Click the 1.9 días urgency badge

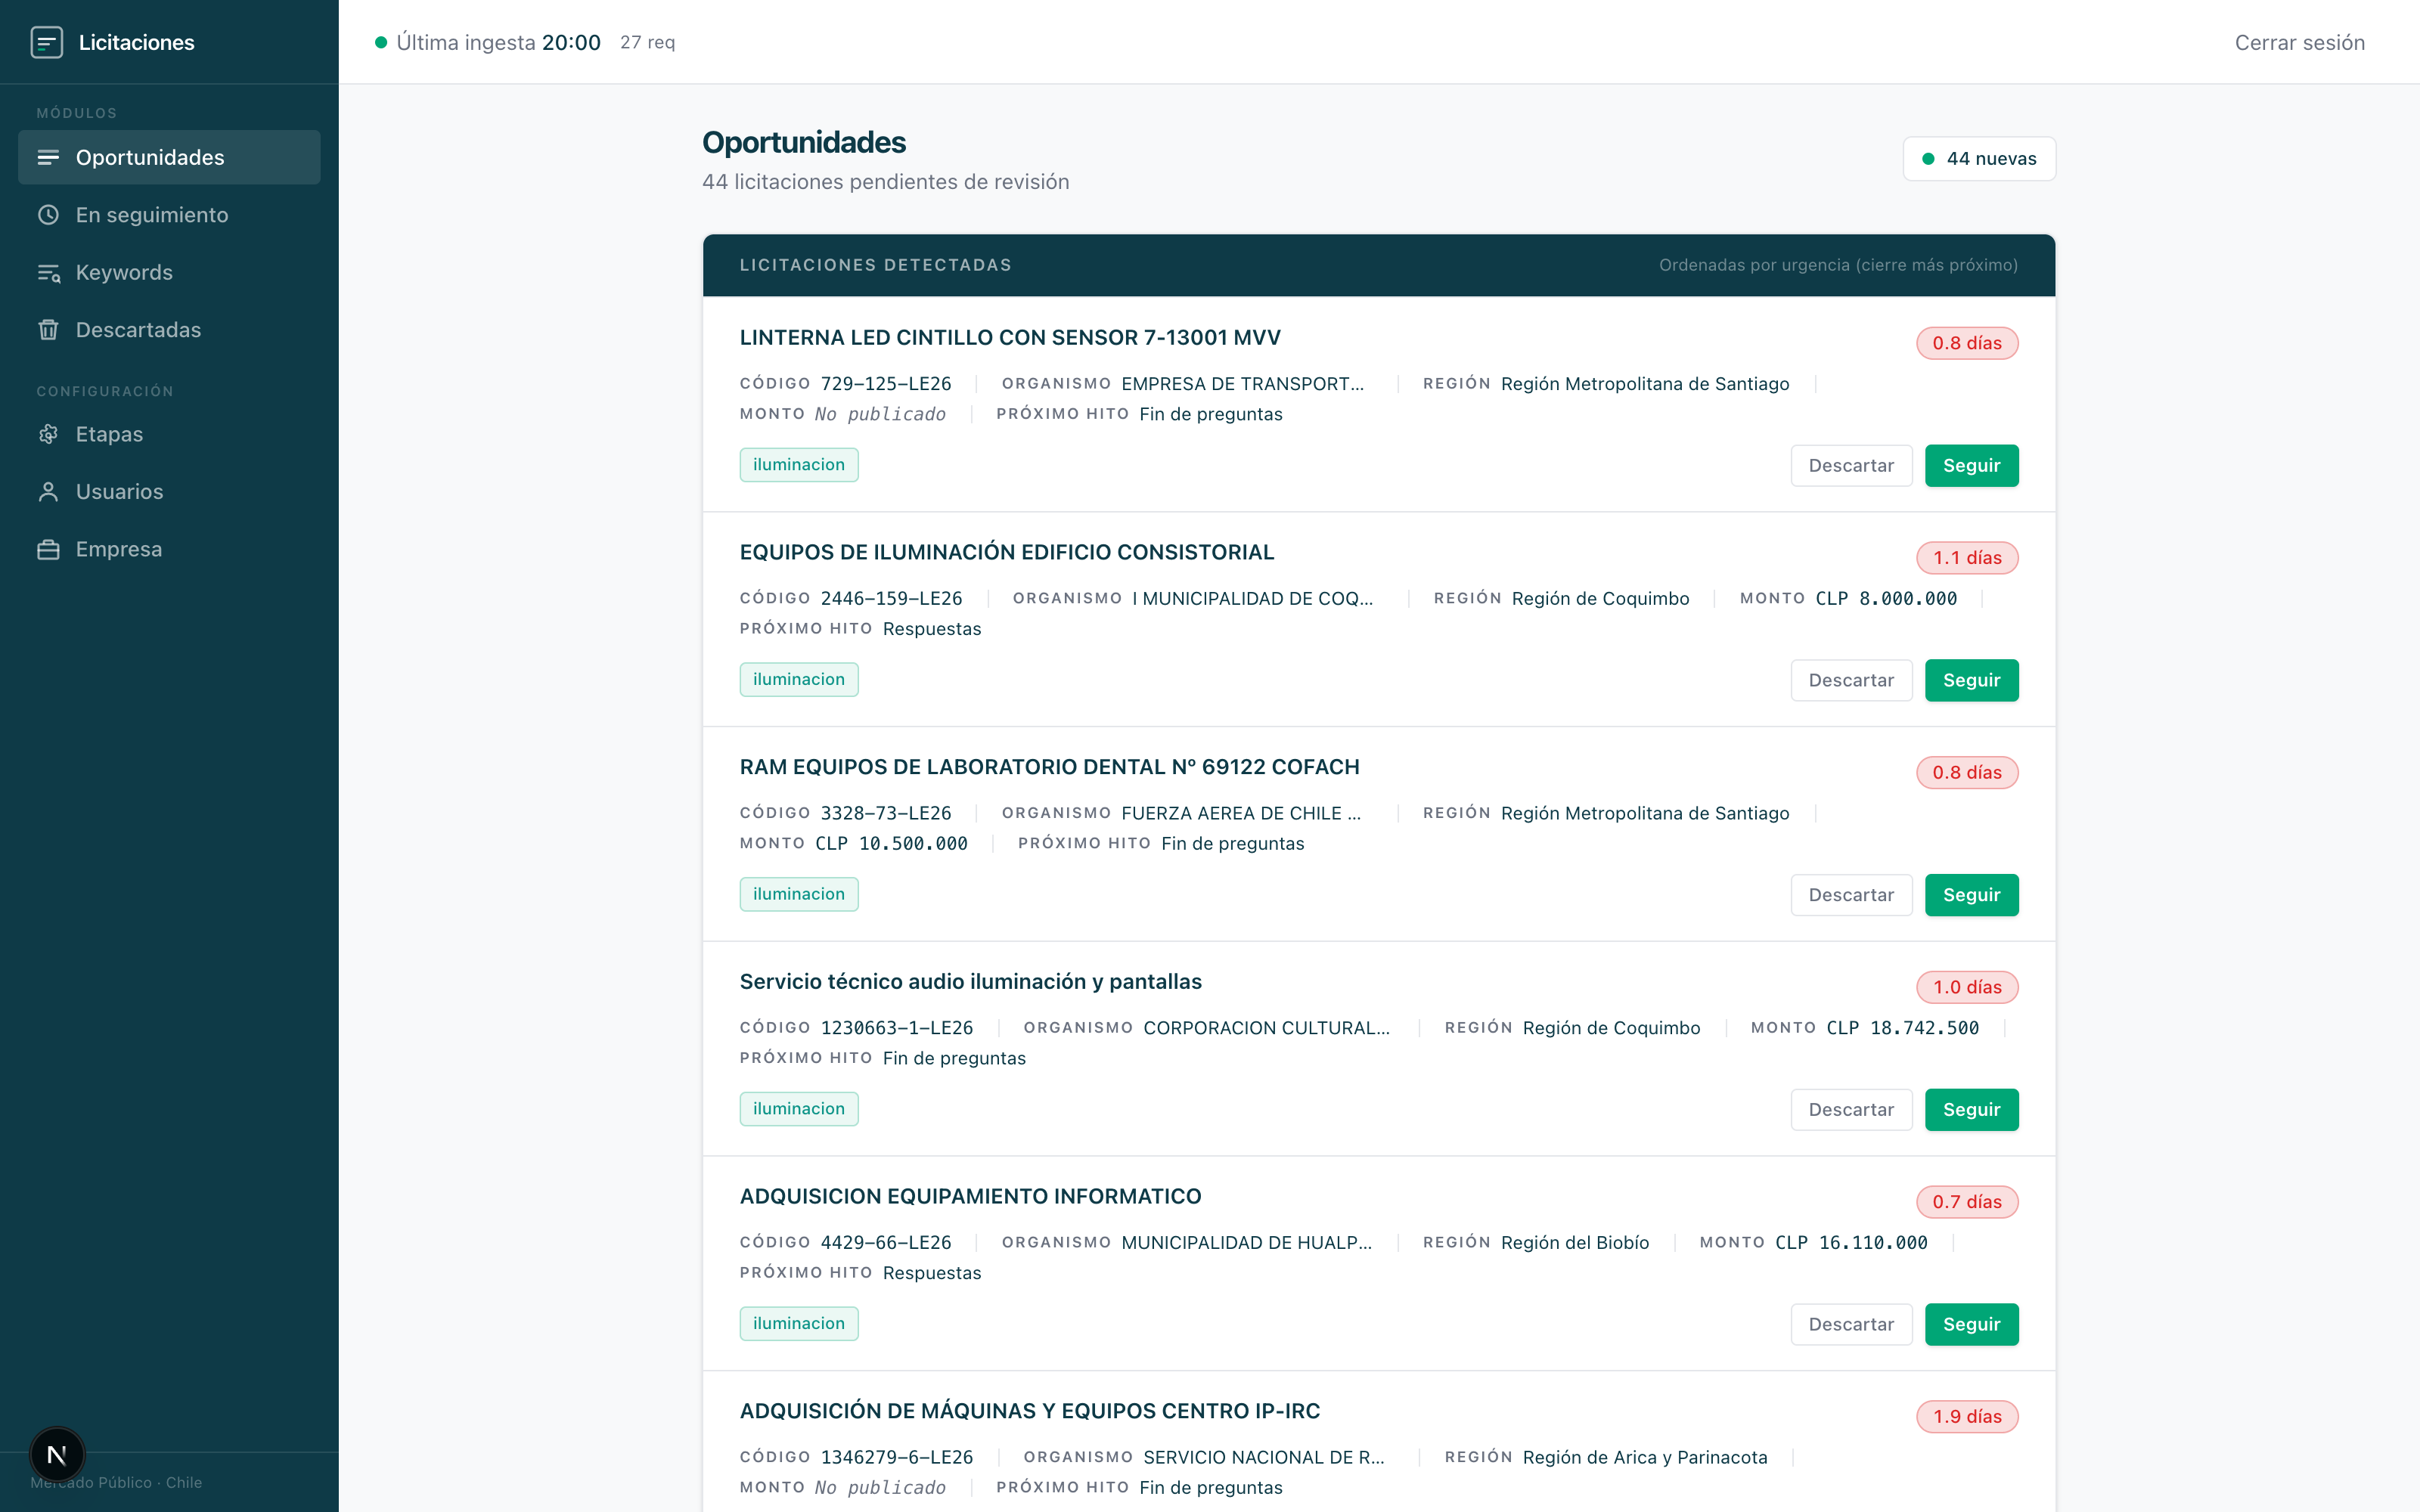[x=1966, y=1417]
